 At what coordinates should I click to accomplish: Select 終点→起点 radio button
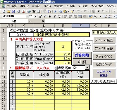[x=76, y=48]
